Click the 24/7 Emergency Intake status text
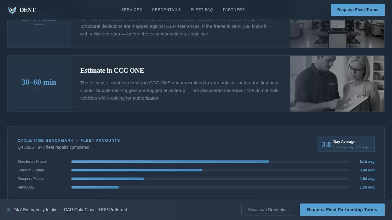The image size is (392, 220). tap(70, 210)
